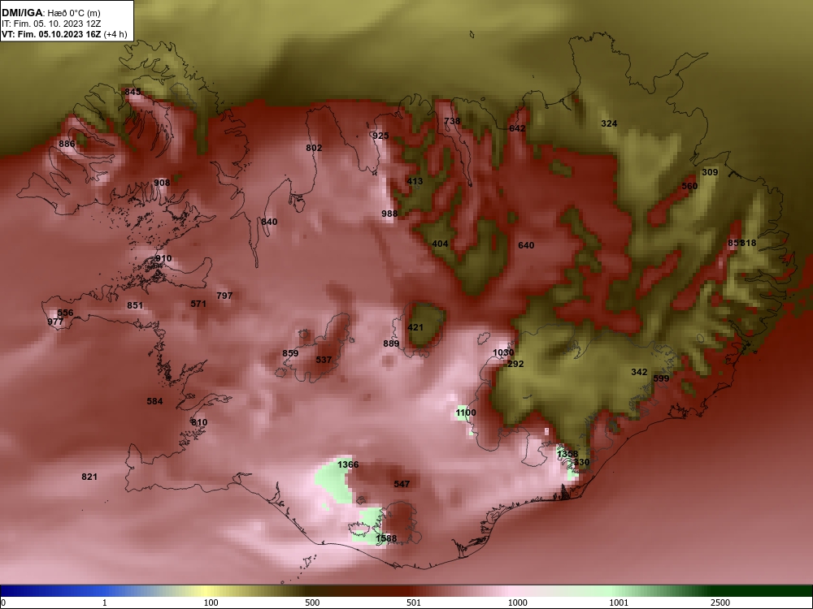Click the 840 value on the map
The height and width of the screenshot is (609, 813).
[269, 222]
